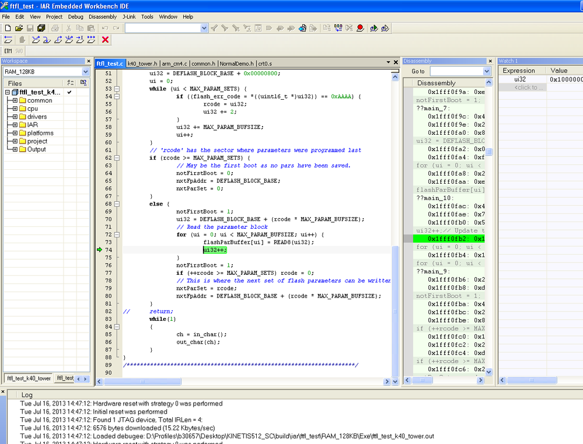Collapse the else block fold at line 68
583x444 pixels.
click(x=117, y=204)
